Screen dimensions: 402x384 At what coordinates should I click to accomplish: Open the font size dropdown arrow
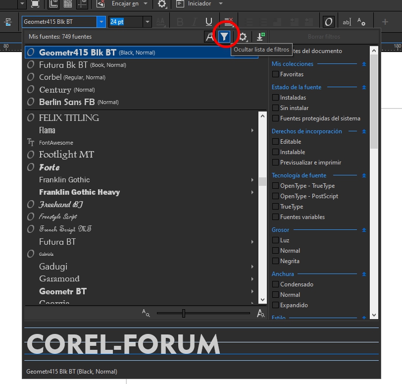pos(148,22)
